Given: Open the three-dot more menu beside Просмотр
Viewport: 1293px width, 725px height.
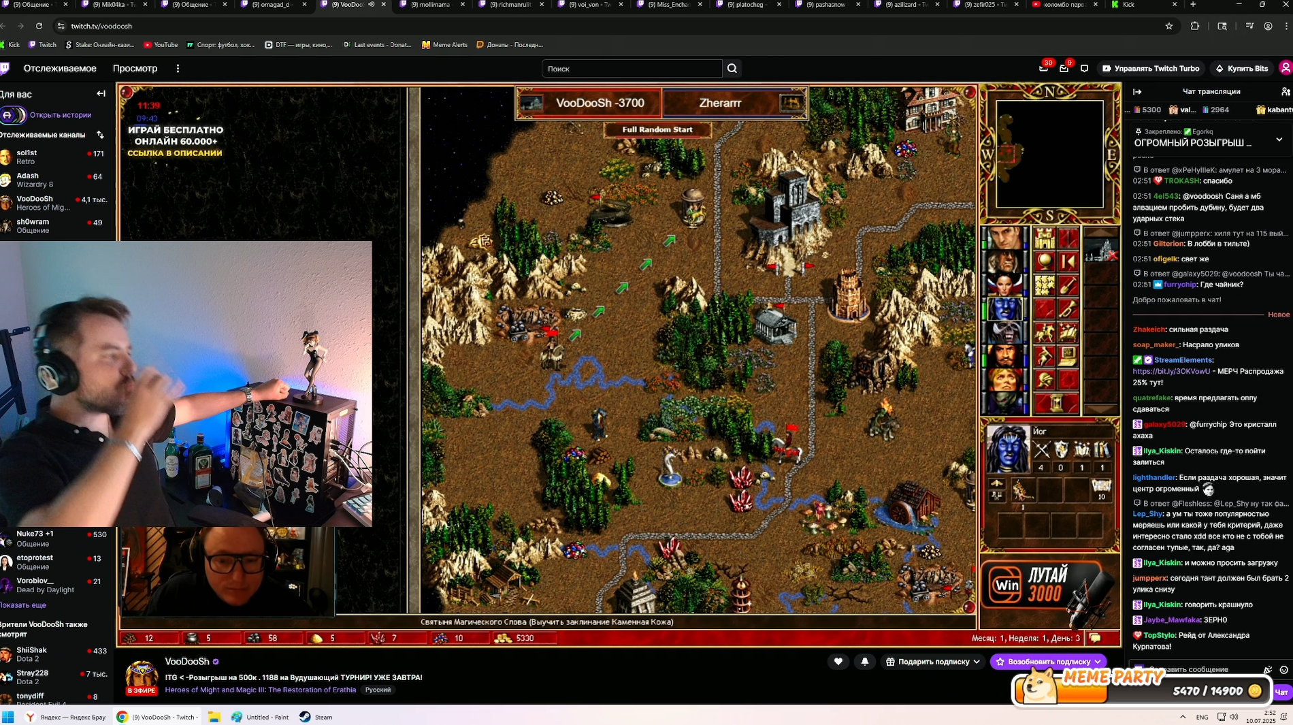Looking at the screenshot, I should 178,68.
